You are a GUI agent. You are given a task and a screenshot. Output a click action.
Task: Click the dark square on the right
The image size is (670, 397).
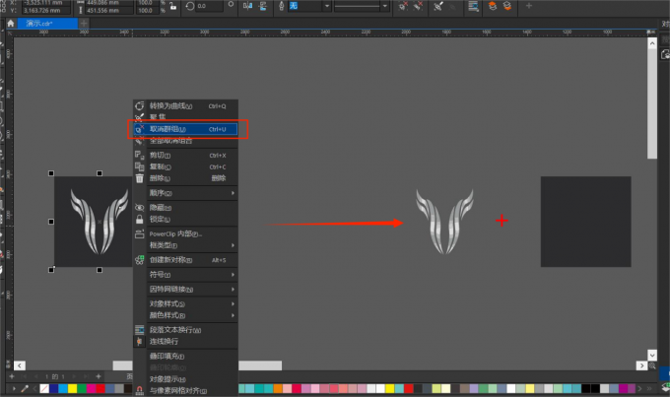click(585, 222)
